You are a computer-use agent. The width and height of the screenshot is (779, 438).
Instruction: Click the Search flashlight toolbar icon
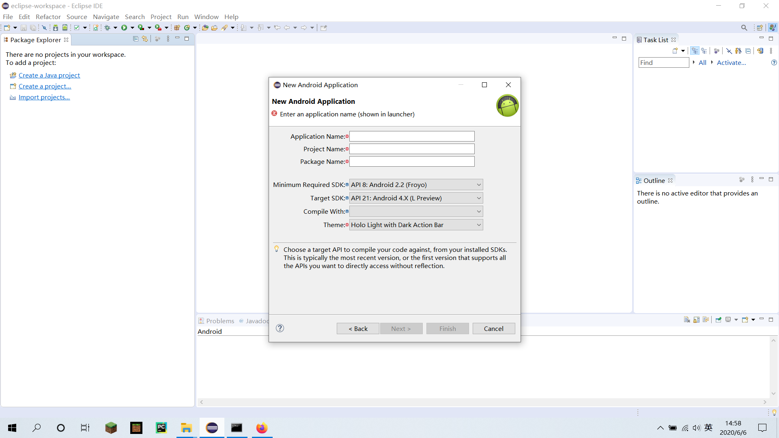pos(224,28)
